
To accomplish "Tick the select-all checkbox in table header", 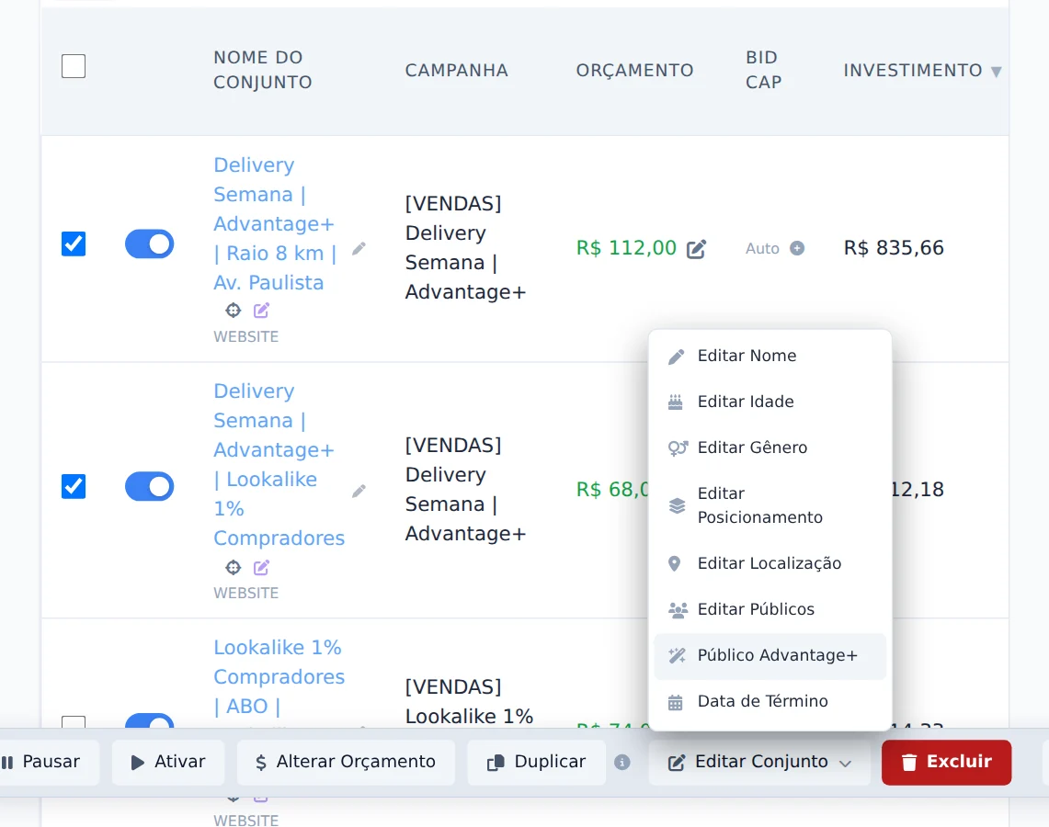I will [74, 66].
